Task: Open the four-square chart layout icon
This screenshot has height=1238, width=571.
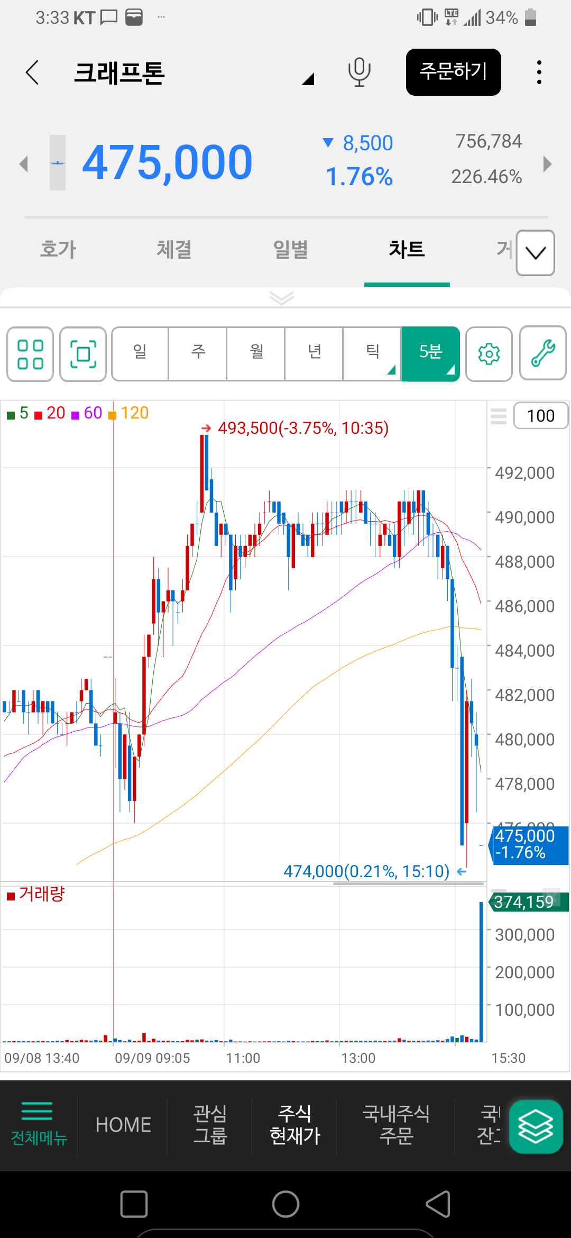Action: coord(30,354)
